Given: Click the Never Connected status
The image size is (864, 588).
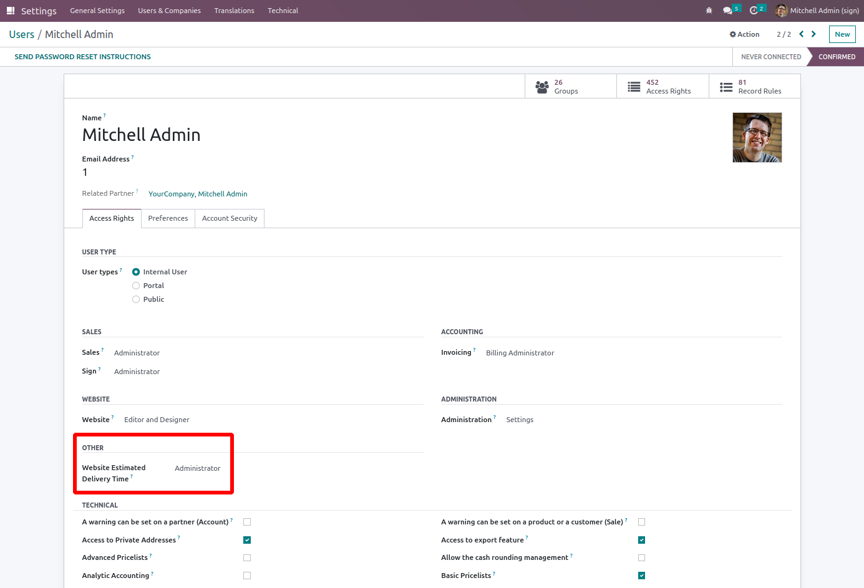Looking at the screenshot, I should pos(771,57).
